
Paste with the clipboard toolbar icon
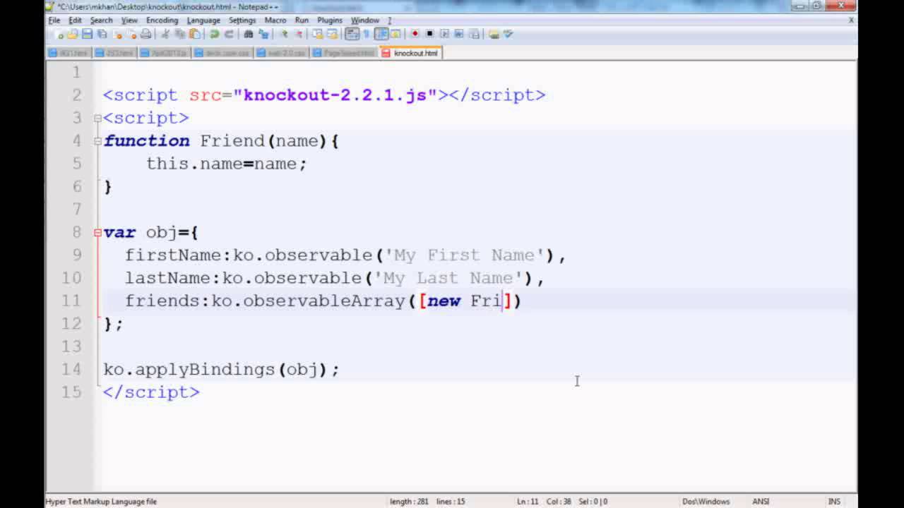click(194, 34)
